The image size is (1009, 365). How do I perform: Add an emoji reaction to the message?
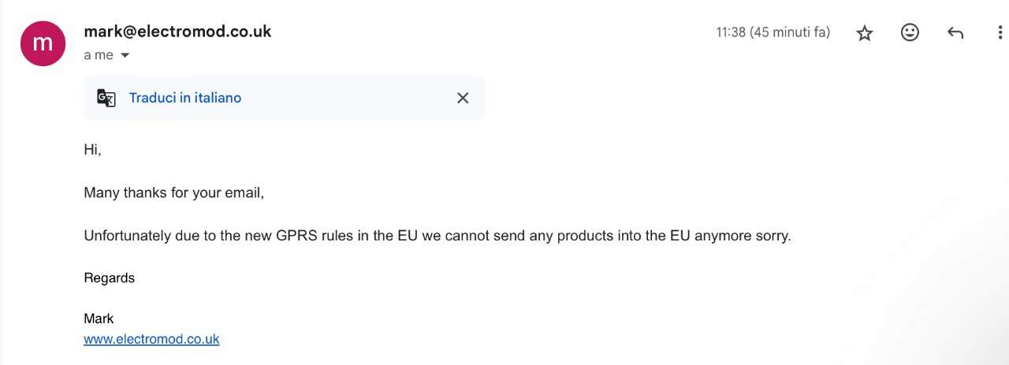click(910, 32)
